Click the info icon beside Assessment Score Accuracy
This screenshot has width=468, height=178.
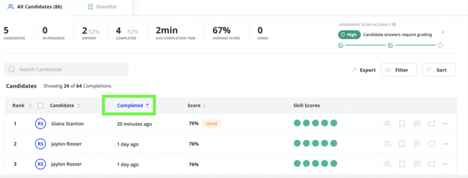pos(394,25)
